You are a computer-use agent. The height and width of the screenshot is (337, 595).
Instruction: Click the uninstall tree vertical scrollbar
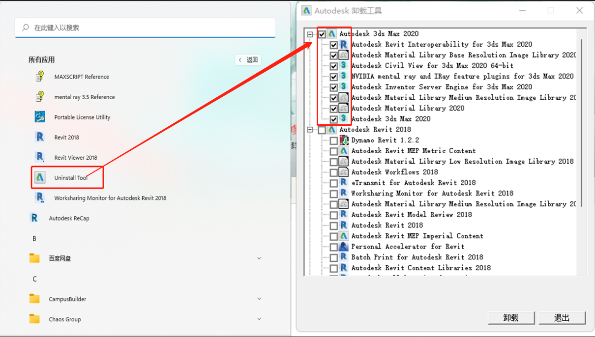pos(581,123)
